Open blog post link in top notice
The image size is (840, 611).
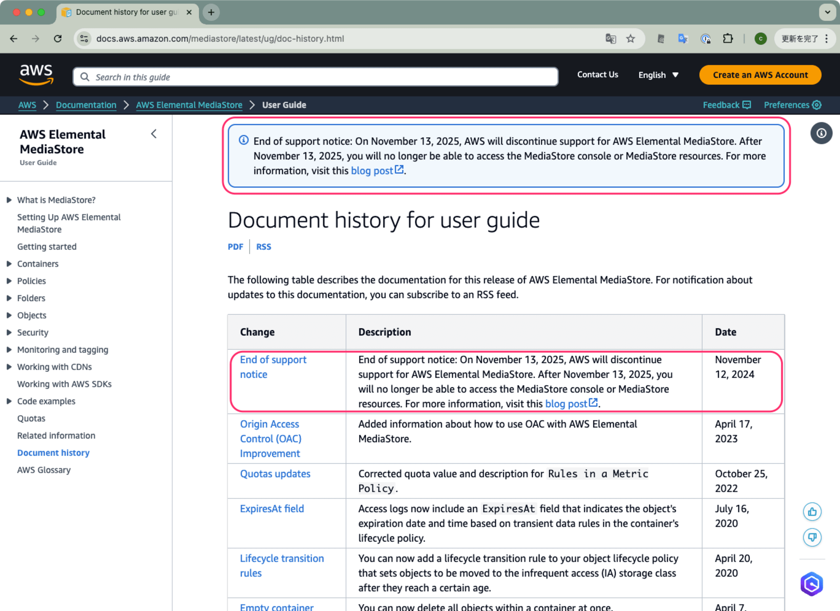click(377, 171)
